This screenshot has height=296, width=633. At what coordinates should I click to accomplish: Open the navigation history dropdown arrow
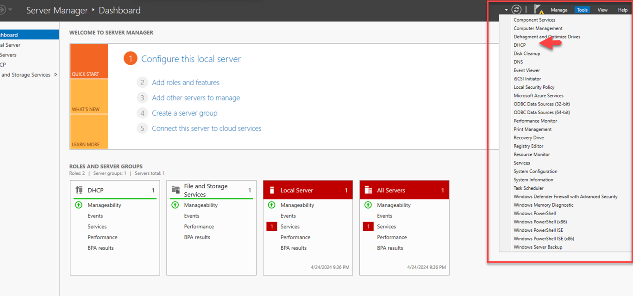pyautogui.click(x=11, y=10)
